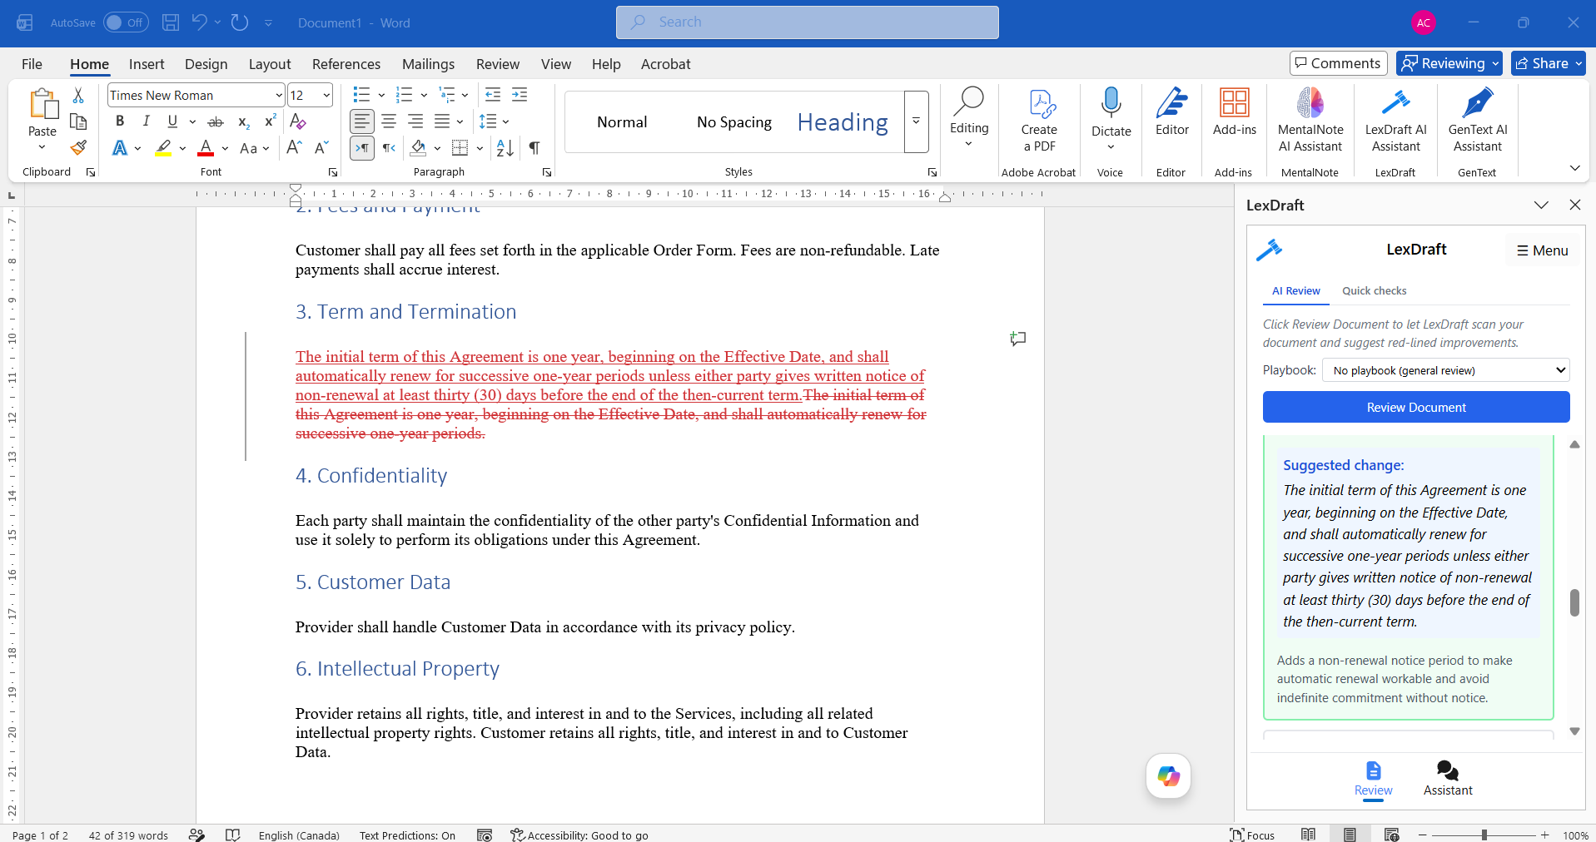Click the Redo icon in title bar
The width and height of the screenshot is (1596, 842).
pyautogui.click(x=240, y=22)
